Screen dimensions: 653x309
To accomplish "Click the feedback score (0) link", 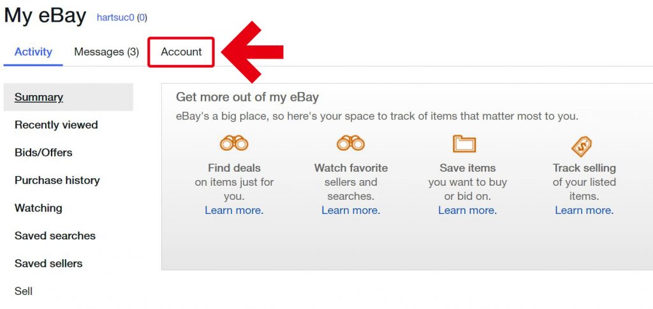I will 142,17.
